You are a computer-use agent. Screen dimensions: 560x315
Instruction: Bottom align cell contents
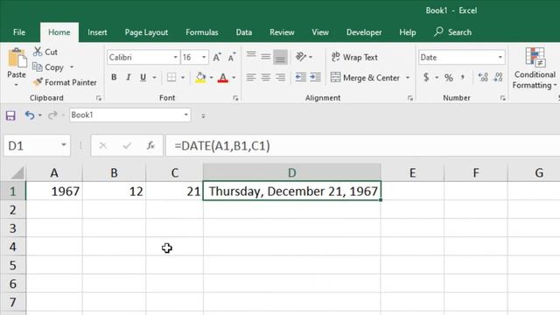click(x=280, y=57)
